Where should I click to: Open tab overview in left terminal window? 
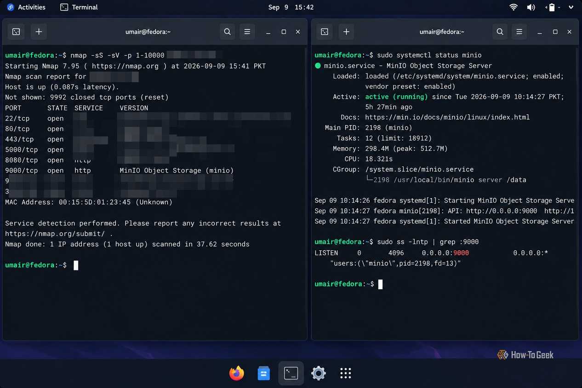click(x=16, y=32)
